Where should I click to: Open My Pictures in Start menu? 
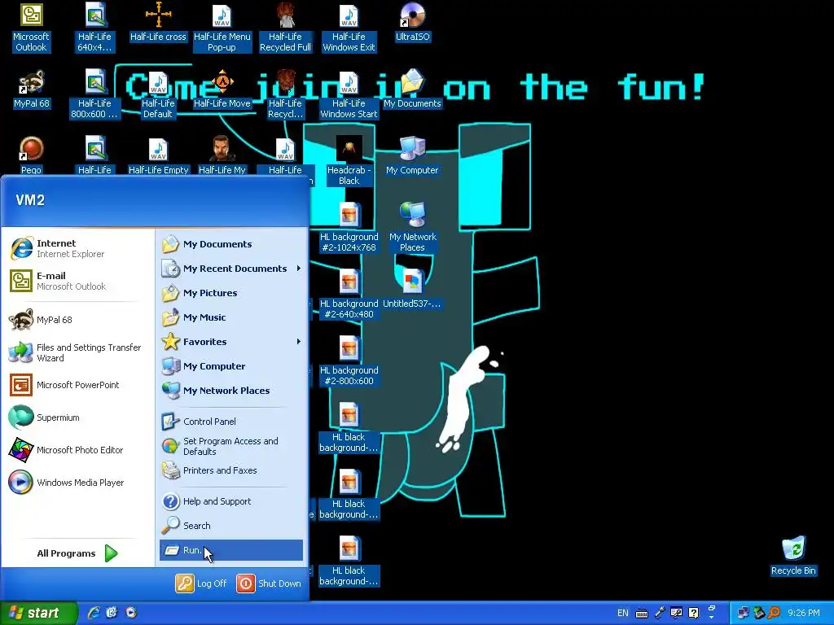pyautogui.click(x=231, y=293)
